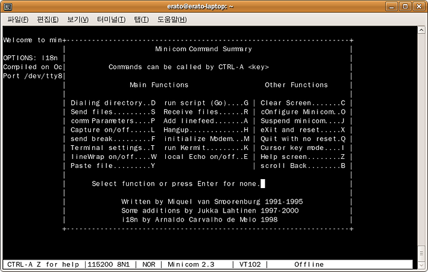This screenshot has height=272, width=428.
Task: Maximize the terminal window
Action: point(405,7)
